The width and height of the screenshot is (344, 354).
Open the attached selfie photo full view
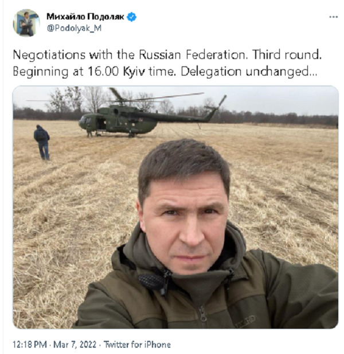click(175, 207)
